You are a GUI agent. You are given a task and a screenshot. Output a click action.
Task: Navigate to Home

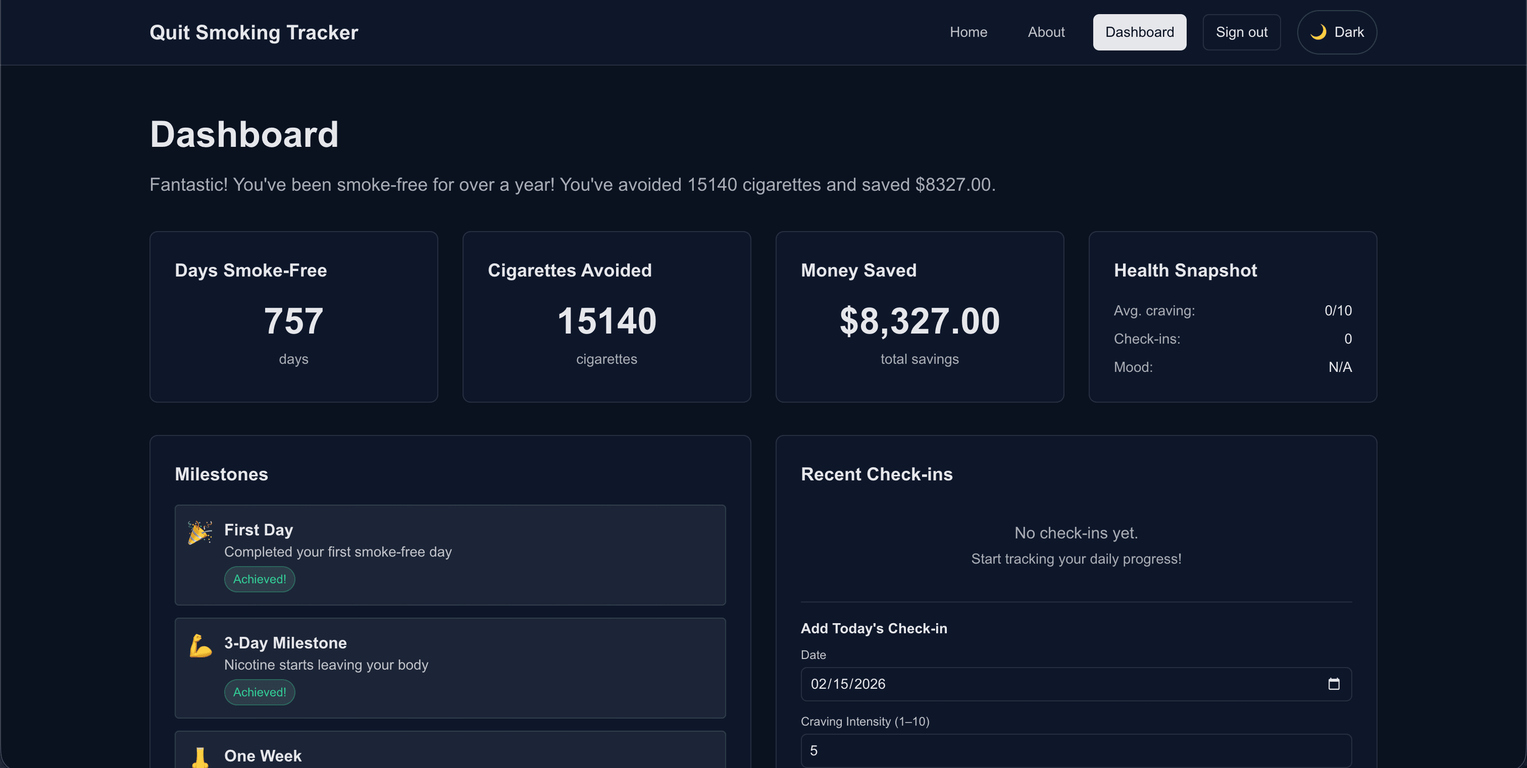pos(969,32)
